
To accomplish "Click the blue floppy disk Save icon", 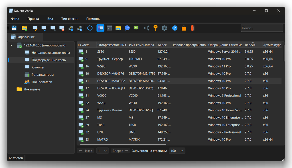I will 14,28.
